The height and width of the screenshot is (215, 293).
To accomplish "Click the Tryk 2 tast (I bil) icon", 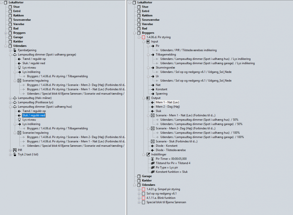I will point(15,154).
